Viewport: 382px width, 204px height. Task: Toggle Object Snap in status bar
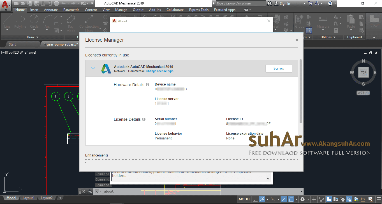291,199
